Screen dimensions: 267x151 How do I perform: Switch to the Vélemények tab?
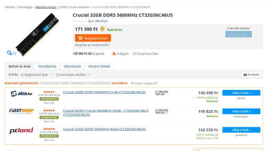(x=72, y=66)
